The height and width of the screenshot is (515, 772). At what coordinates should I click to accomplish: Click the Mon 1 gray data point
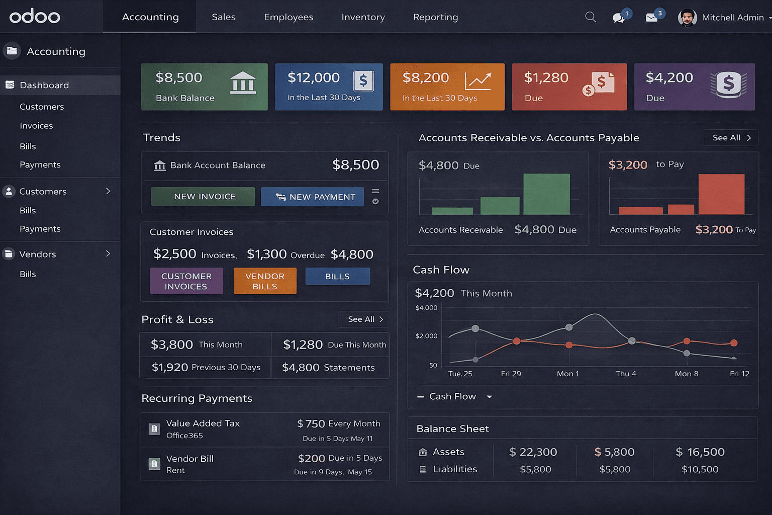(x=569, y=327)
